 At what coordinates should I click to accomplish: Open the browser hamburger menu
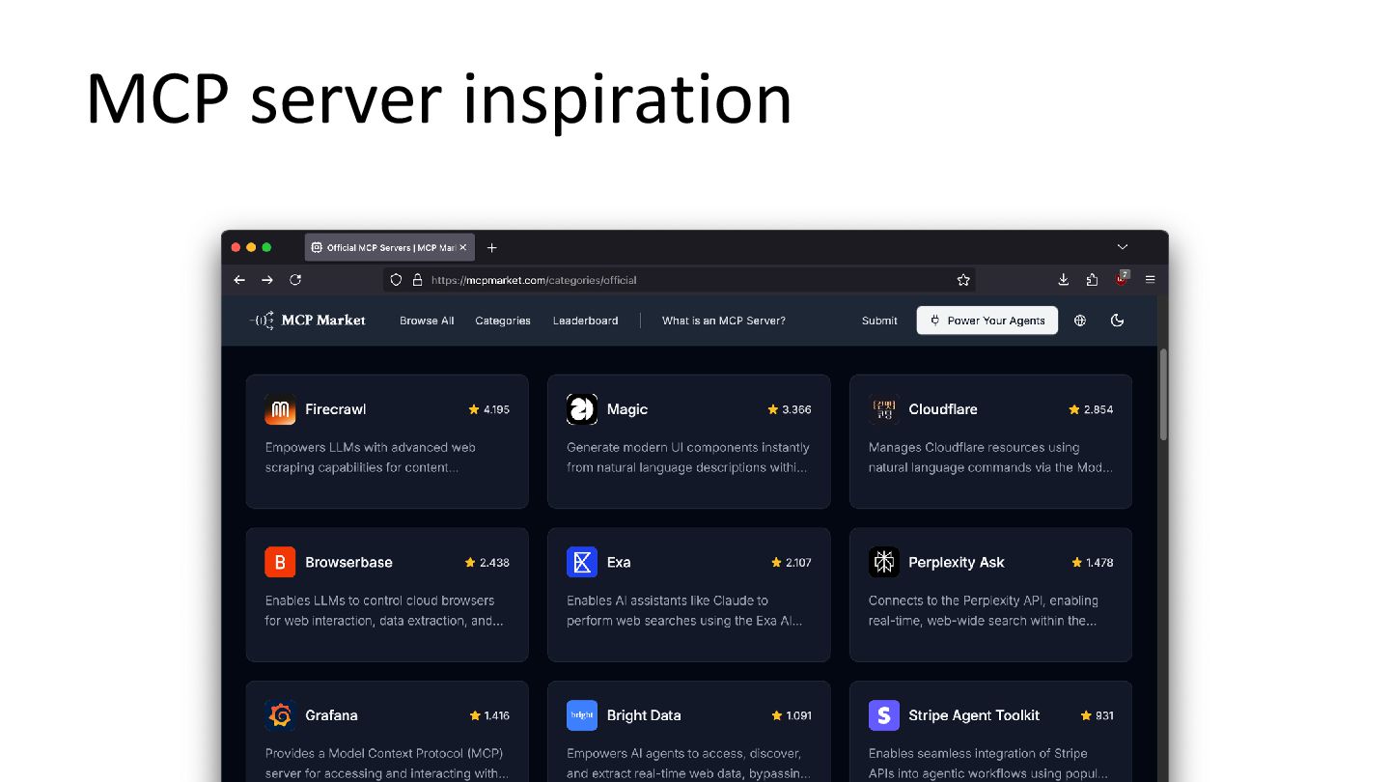tap(1150, 279)
